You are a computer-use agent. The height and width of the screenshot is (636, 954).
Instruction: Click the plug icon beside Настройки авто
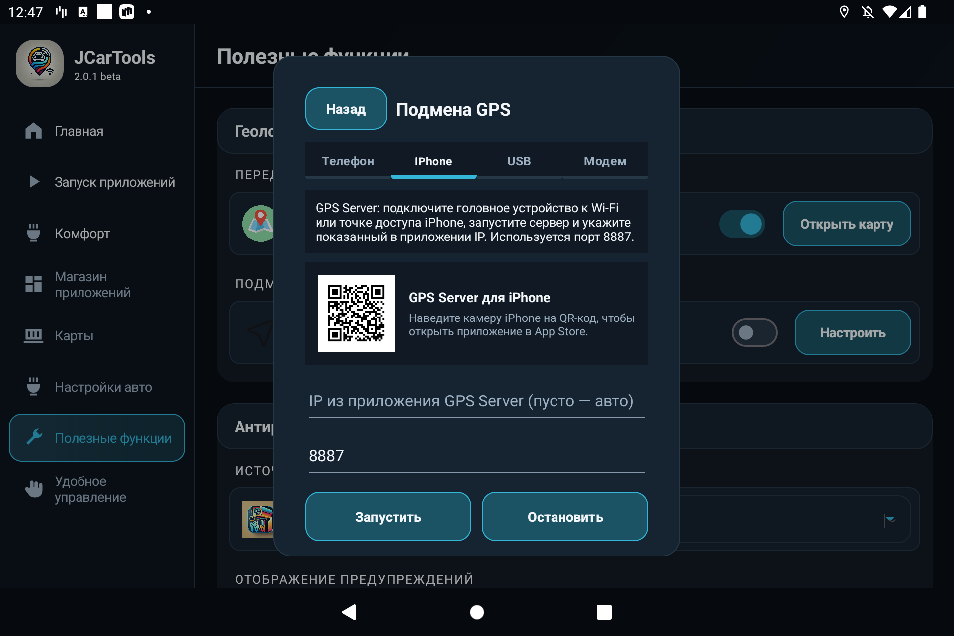tap(33, 386)
